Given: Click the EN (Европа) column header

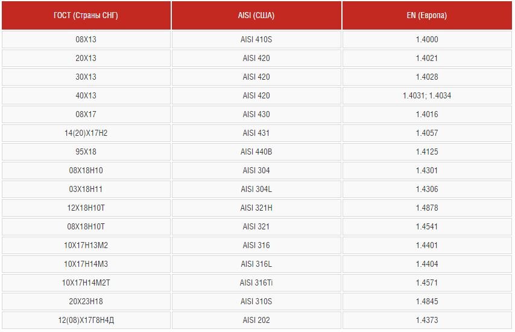Looking at the screenshot, I should (x=427, y=16).
